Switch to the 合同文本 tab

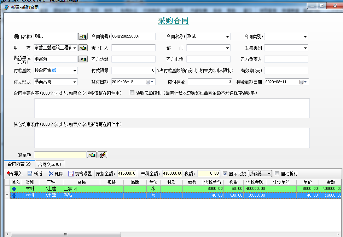(49, 164)
